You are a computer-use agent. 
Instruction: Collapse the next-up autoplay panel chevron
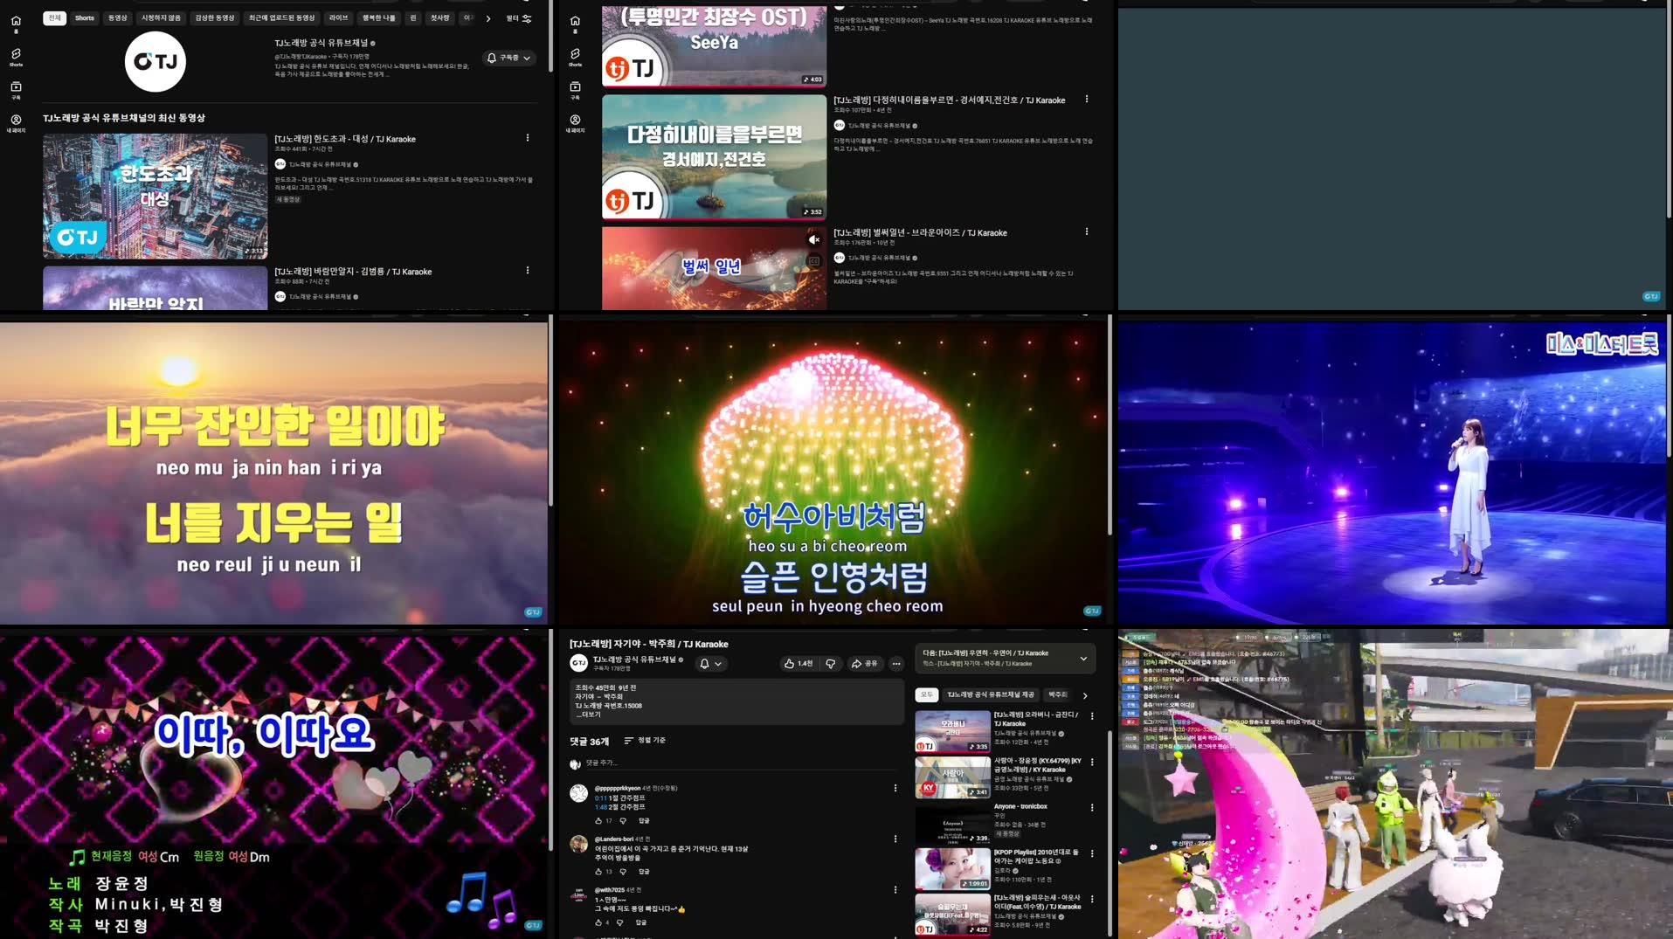click(x=1083, y=658)
